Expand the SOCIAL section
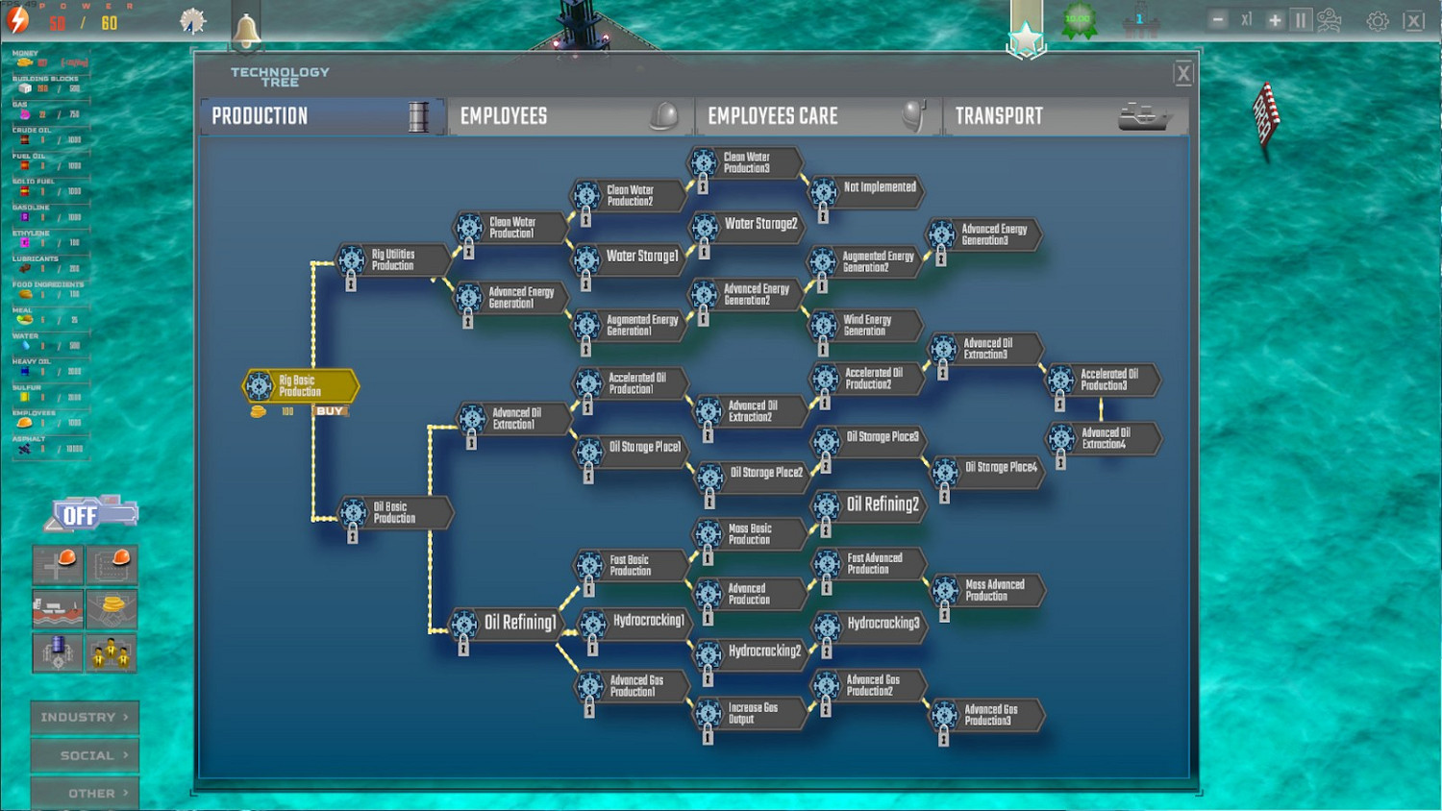The width and height of the screenshot is (1442, 811). point(85,755)
